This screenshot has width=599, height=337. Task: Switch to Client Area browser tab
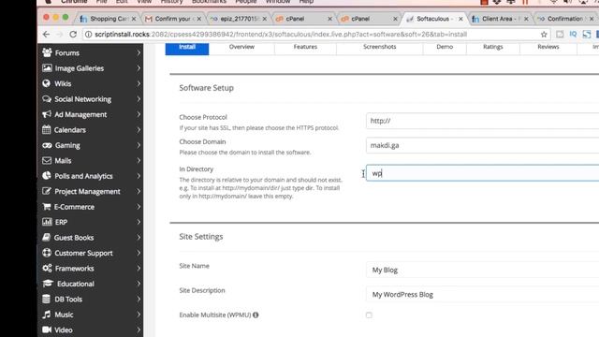[499, 19]
